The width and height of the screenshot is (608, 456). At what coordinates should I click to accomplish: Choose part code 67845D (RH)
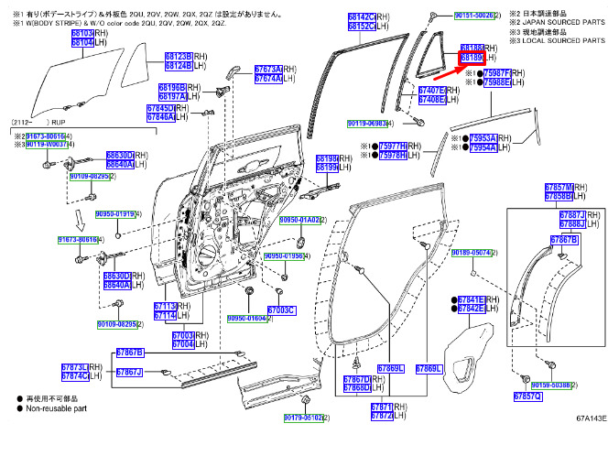coord(161,109)
